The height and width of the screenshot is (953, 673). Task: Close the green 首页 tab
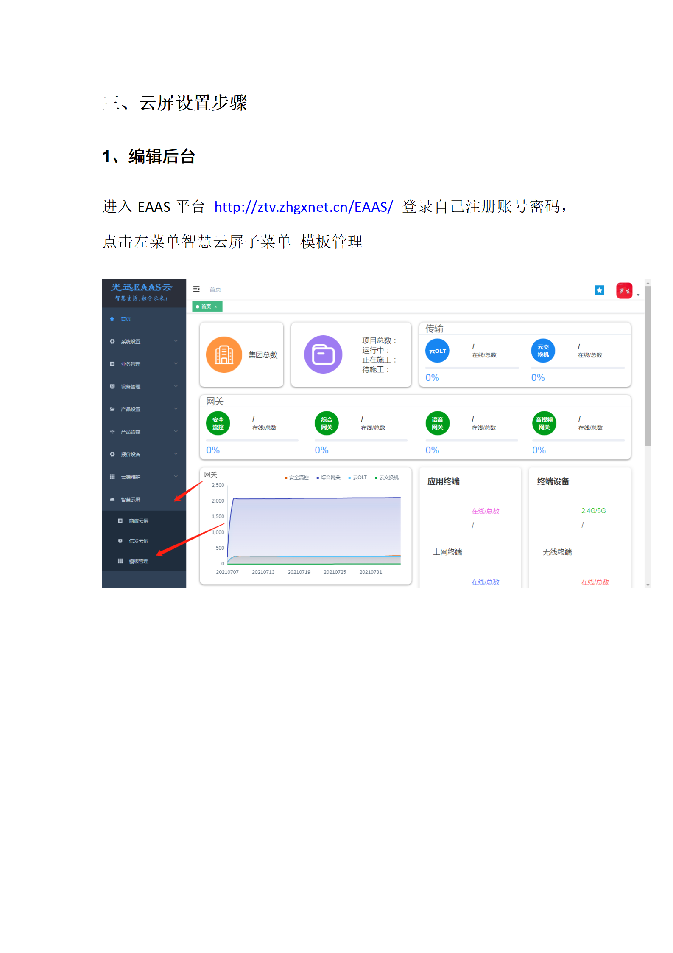click(215, 307)
